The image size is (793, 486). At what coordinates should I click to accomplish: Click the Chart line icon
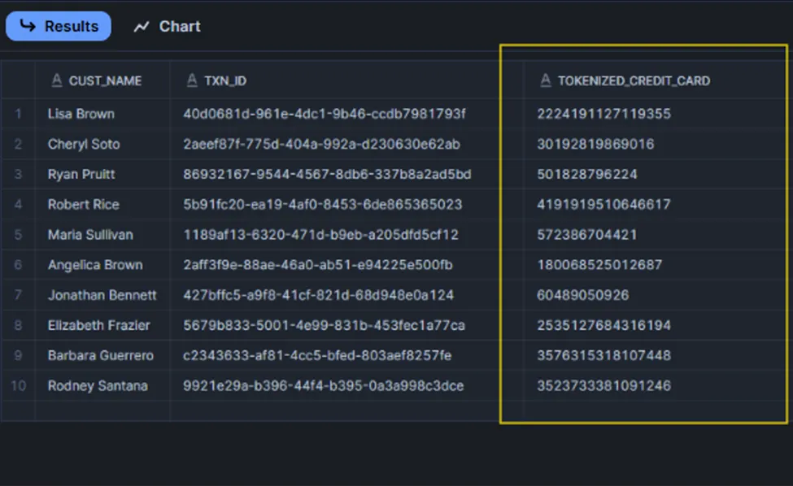(x=142, y=27)
